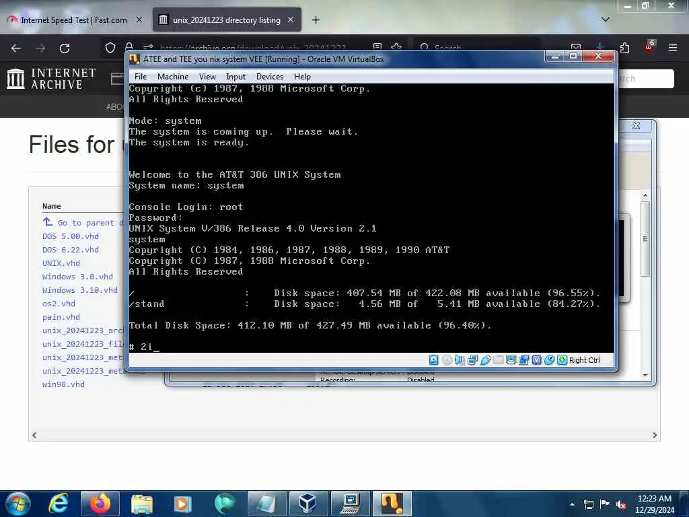Image resolution: width=689 pixels, height=517 pixels.
Task: Switch to the running VM taskbar icon
Action: click(x=392, y=504)
